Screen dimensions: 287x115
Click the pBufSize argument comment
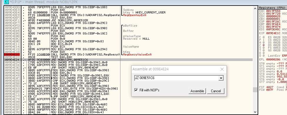pyautogui.click(x=130, y=26)
